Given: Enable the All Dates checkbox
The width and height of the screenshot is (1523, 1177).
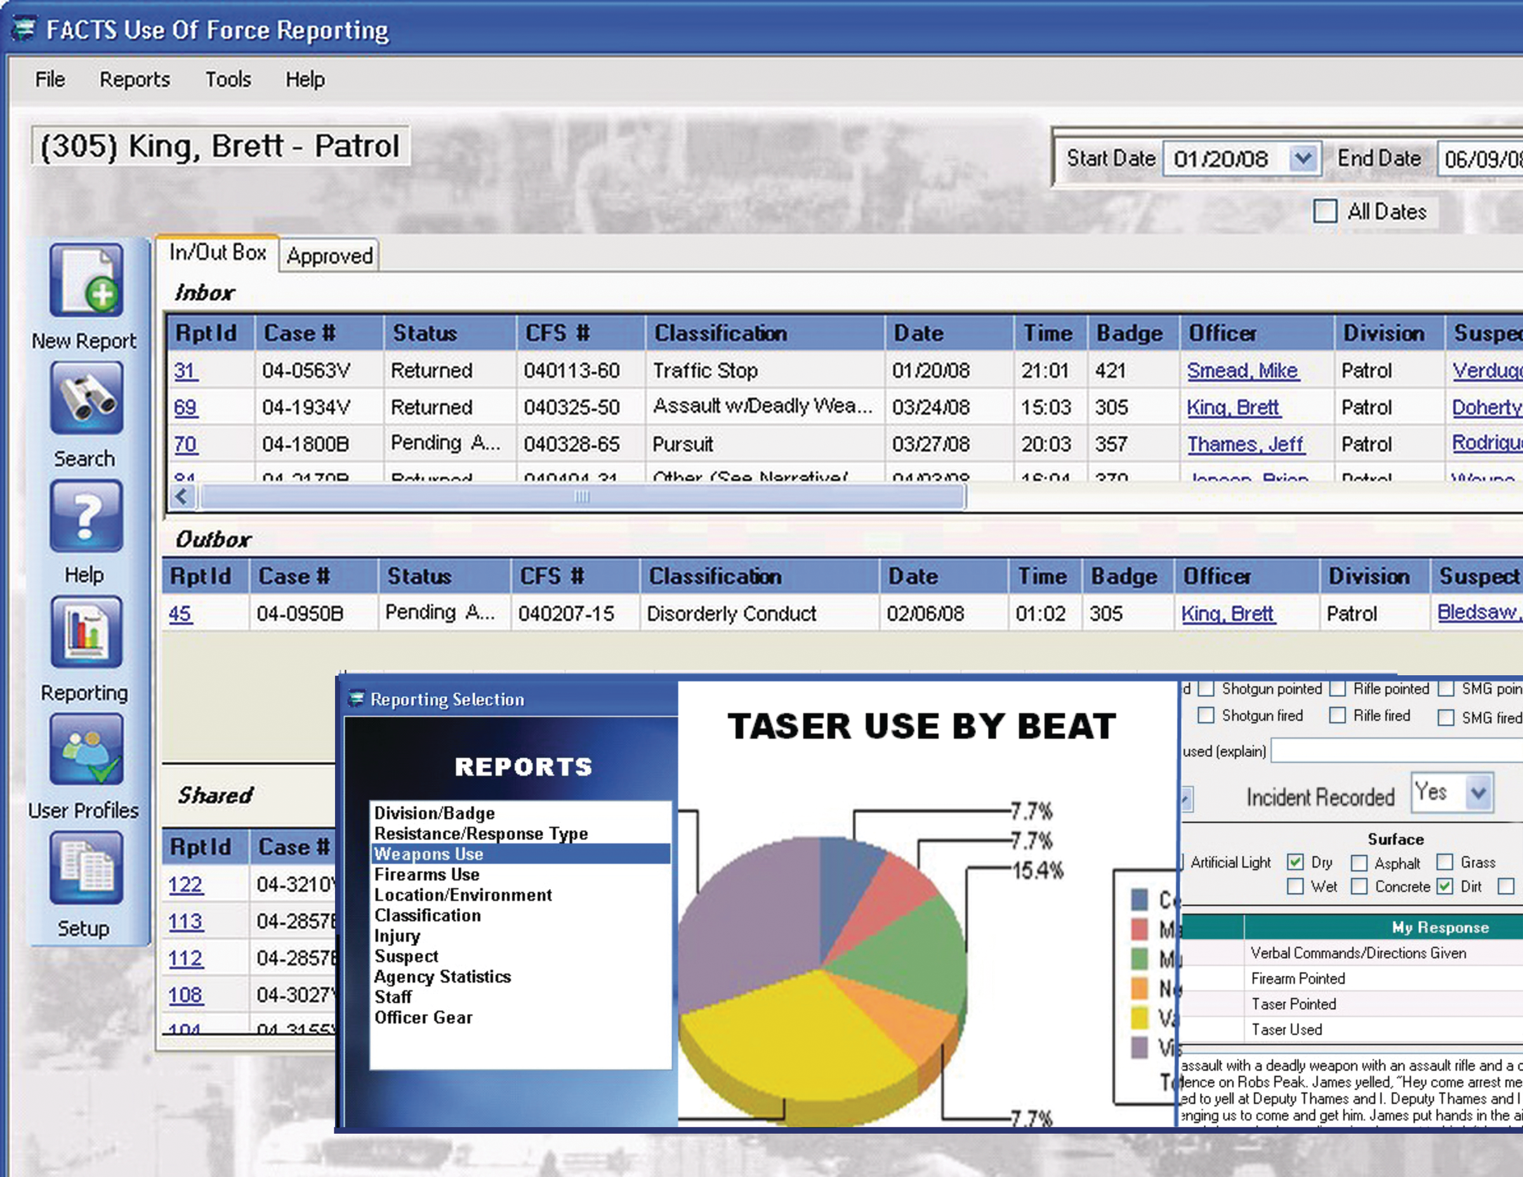Looking at the screenshot, I should click(x=1325, y=211).
